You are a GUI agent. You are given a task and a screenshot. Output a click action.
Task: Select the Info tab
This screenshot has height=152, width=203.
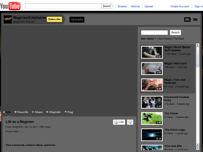click(x=7, y=112)
